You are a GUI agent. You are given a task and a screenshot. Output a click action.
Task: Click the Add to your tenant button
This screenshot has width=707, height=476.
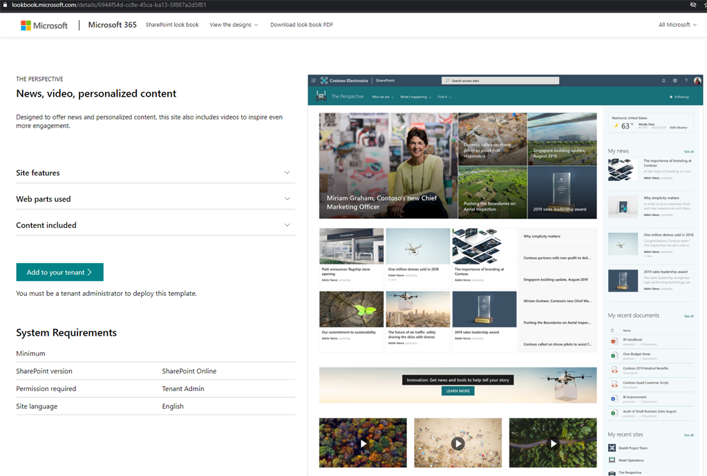click(x=59, y=272)
